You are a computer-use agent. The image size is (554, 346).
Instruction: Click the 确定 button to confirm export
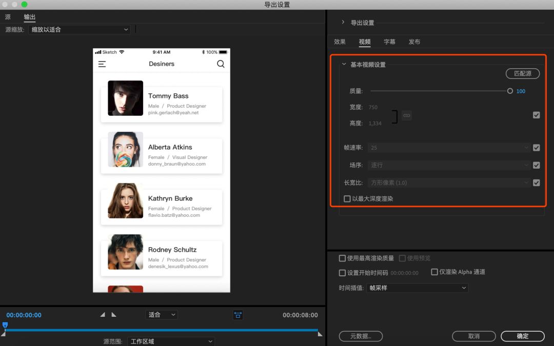coord(523,336)
